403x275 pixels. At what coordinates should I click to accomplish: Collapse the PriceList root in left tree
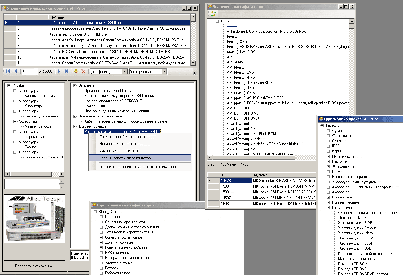[x=9, y=85]
